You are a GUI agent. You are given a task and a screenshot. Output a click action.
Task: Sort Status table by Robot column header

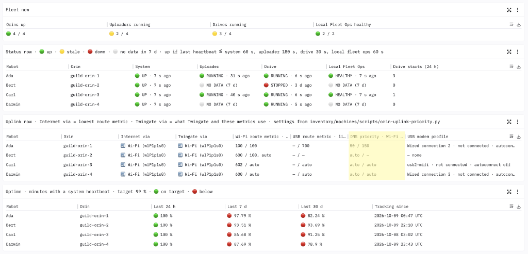[12, 66]
